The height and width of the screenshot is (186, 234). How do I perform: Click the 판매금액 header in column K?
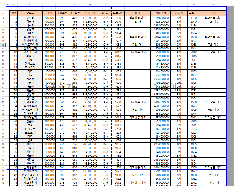(161, 13)
